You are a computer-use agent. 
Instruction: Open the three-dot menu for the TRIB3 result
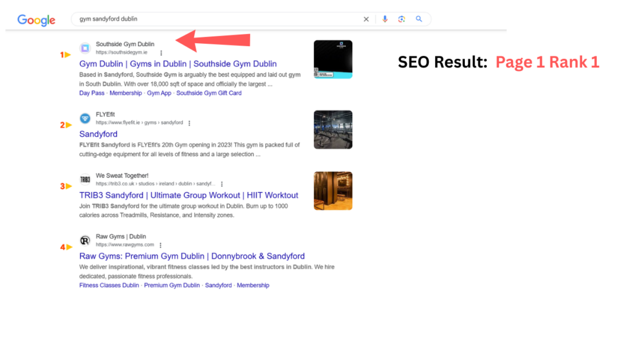(221, 184)
